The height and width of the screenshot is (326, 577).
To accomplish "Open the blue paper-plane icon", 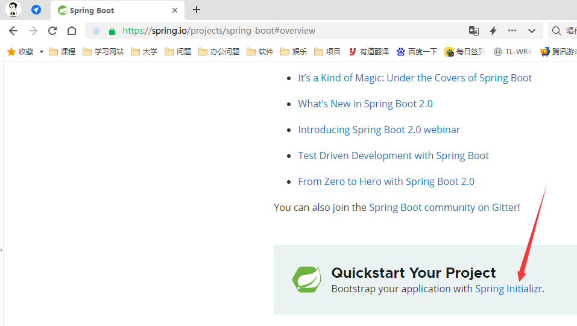I will tap(36, 10).
